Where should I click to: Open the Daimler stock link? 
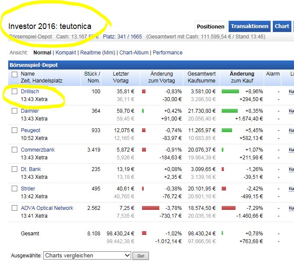coord(30,111)
